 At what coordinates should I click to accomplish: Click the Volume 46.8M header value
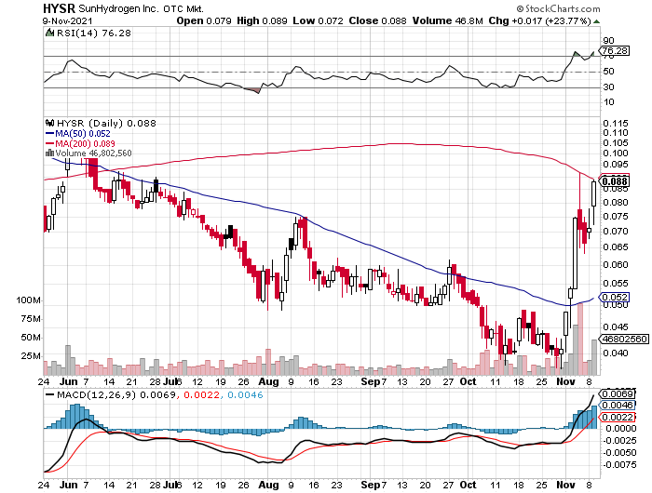click(447, 20)
